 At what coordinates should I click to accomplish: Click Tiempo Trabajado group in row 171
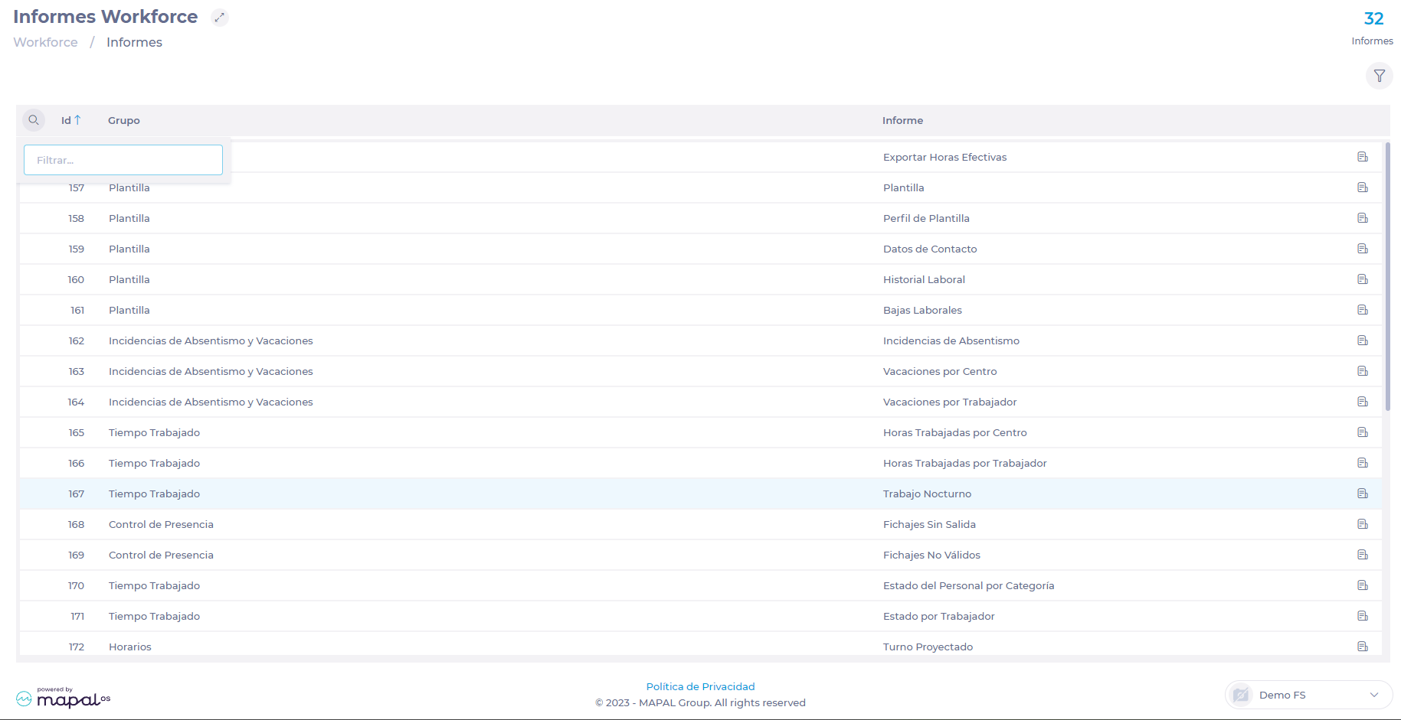[154, 616]
